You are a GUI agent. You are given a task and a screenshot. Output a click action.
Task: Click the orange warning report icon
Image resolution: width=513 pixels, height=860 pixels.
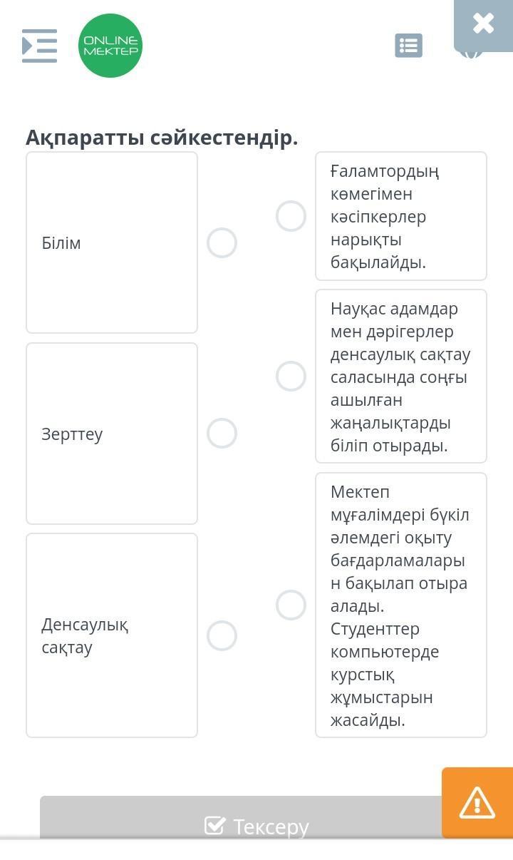click(x=477, y=802)
